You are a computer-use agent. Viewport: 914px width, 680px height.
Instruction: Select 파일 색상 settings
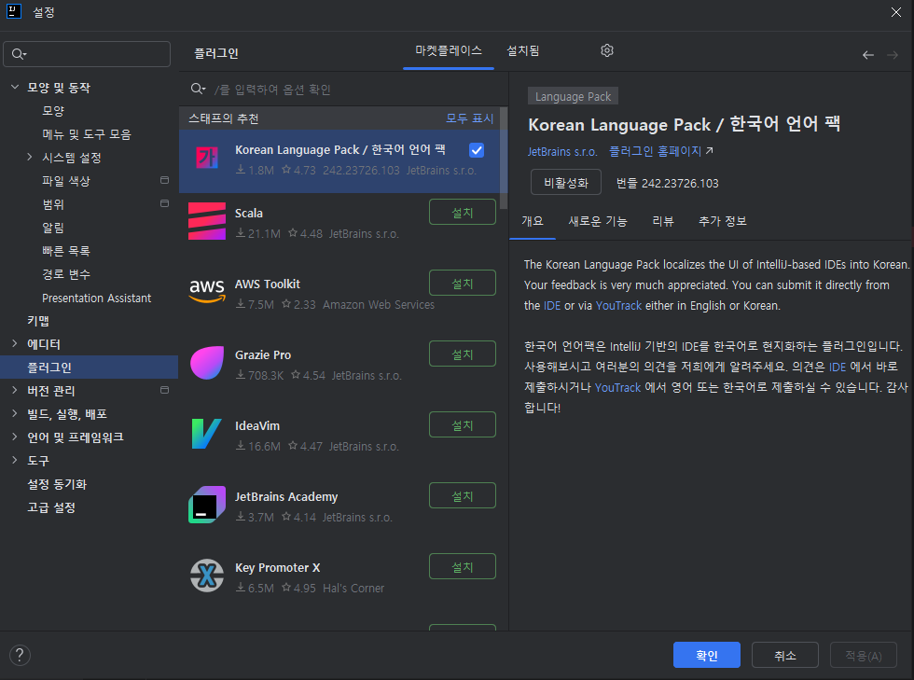66,180
